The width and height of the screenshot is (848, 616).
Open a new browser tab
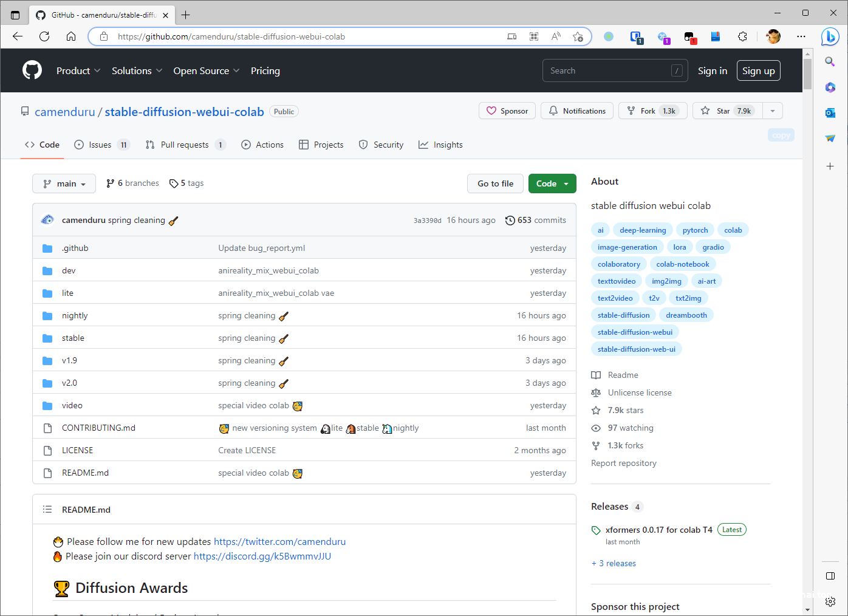coord(186,15)
